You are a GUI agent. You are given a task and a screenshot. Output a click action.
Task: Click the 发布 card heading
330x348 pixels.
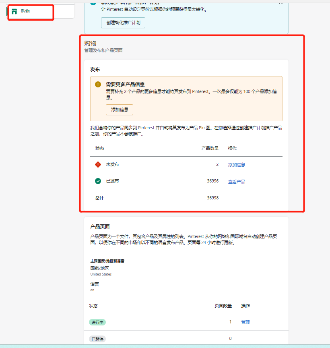coord(95,70)
